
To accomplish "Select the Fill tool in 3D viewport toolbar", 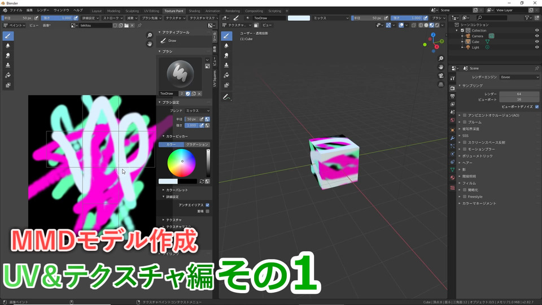I will point(226,75).
